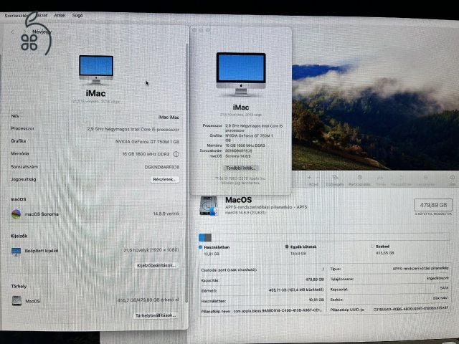Image resolution: width=459 pixels, height=344 pixels.
Task: Click the macOS Sonoma icon
Action: click(x=16, y=214)
